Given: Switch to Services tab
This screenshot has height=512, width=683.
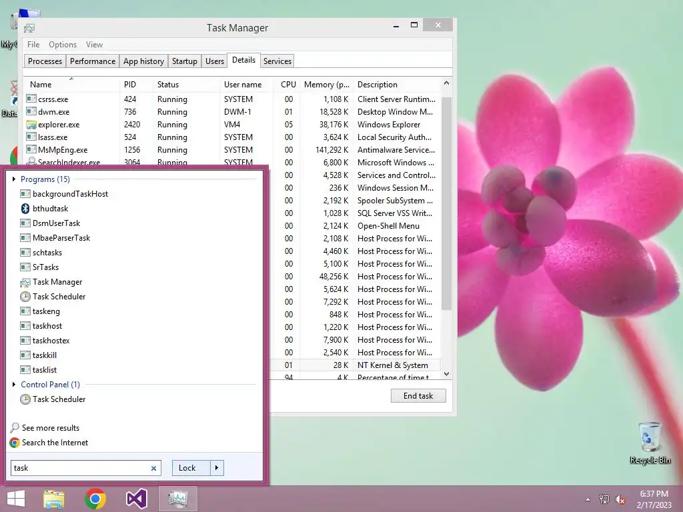Looking at the screenshot, I should click(277, 61).
